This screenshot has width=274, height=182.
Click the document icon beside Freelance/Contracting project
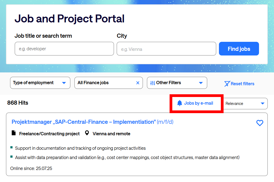tap(14, 133)
